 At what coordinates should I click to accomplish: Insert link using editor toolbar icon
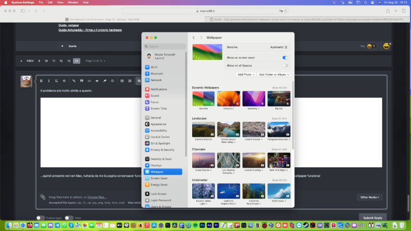click(74, 81)
